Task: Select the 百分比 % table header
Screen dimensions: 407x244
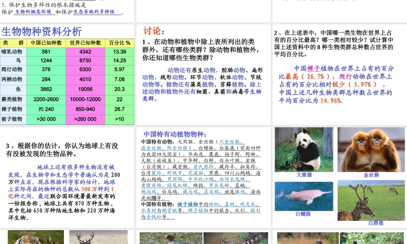Action: pyautogui.click(x=120, y=43)
